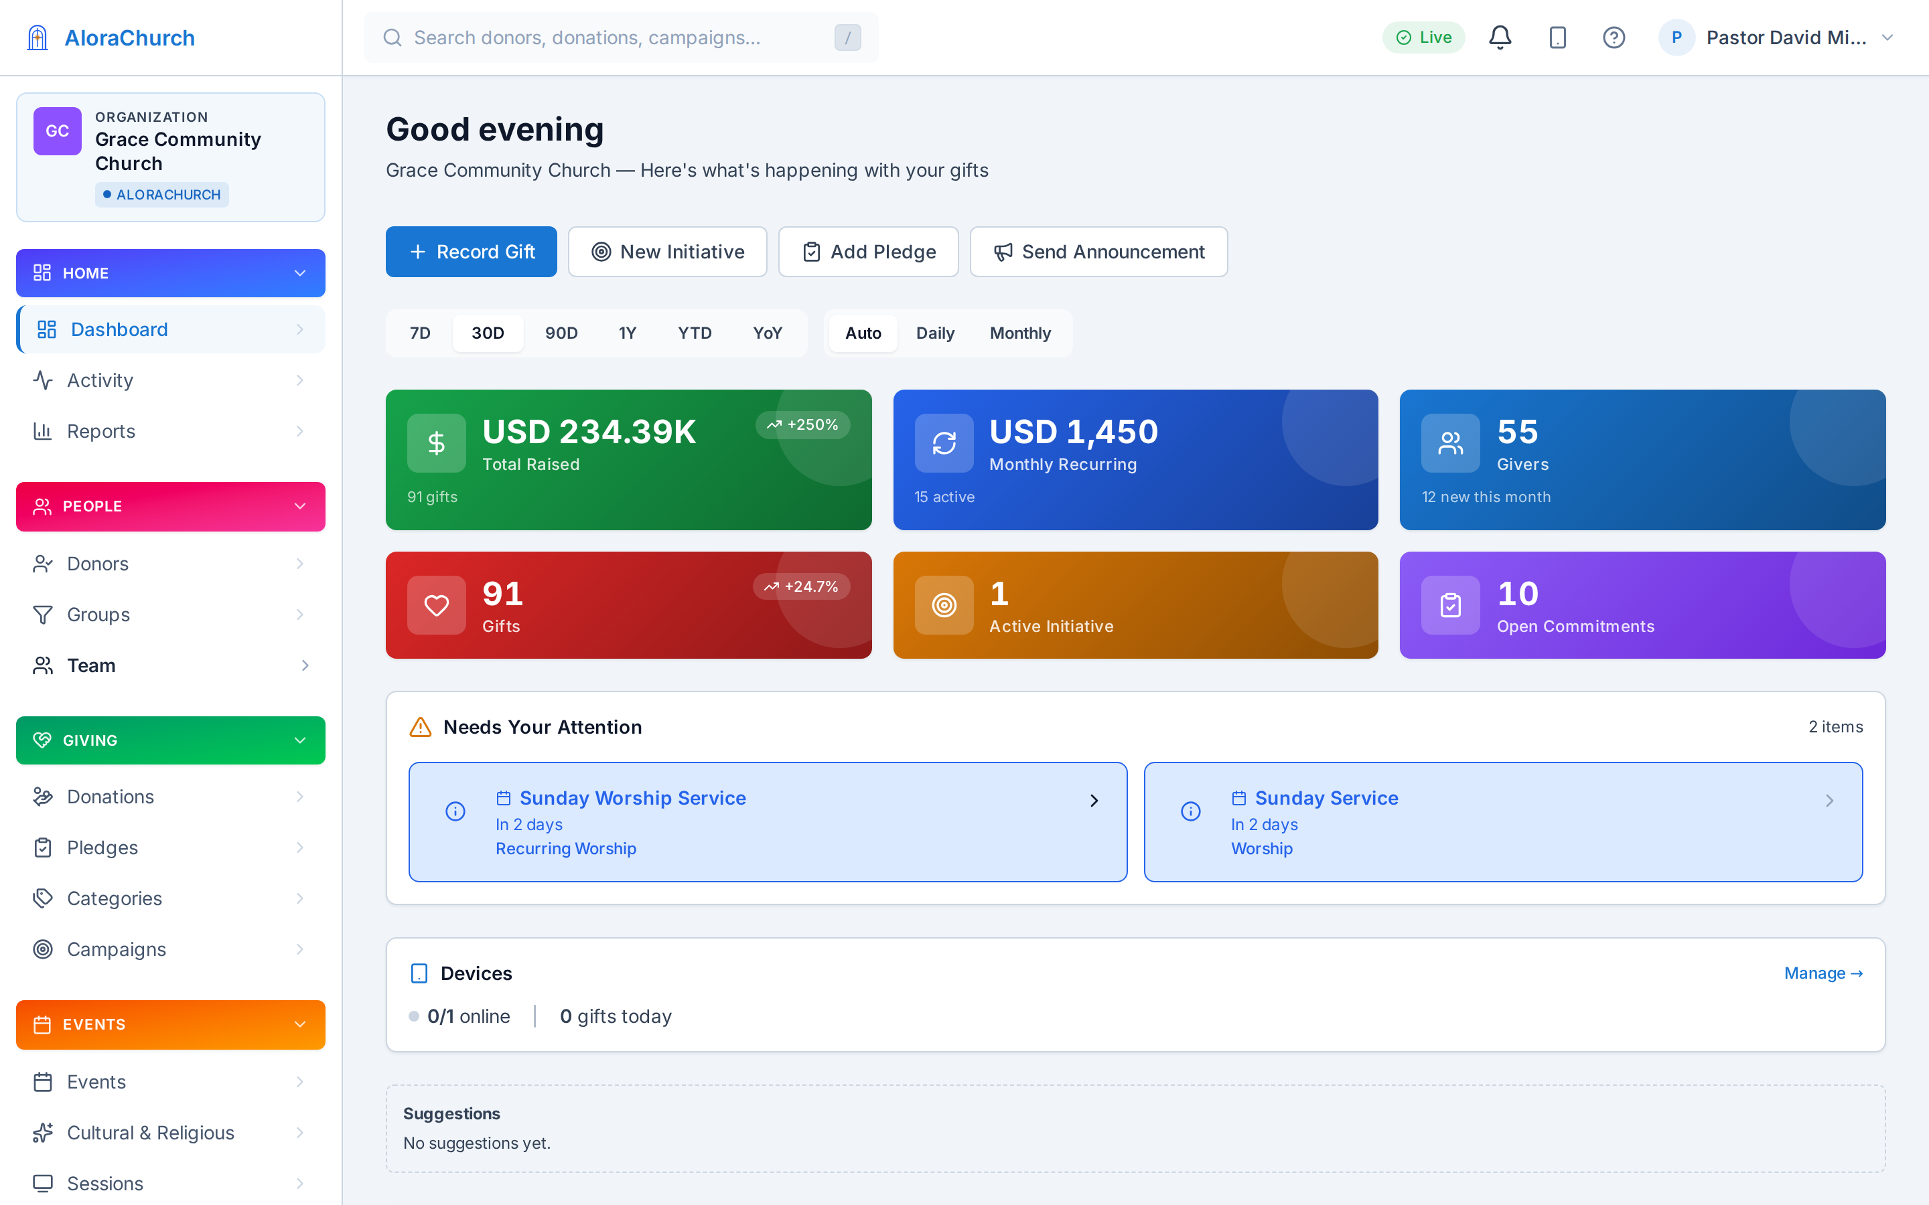The image size is (1929, 1205).
Task: Open Sunday Service alert via its chevron
Action: (x=1829, y=800)
